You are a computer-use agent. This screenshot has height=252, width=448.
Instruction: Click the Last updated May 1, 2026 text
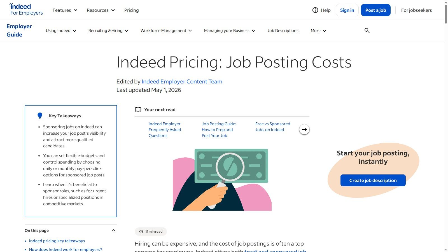pos(149,90)
